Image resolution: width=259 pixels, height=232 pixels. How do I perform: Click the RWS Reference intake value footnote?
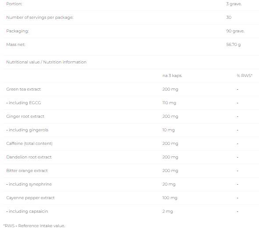pos(34,226)
